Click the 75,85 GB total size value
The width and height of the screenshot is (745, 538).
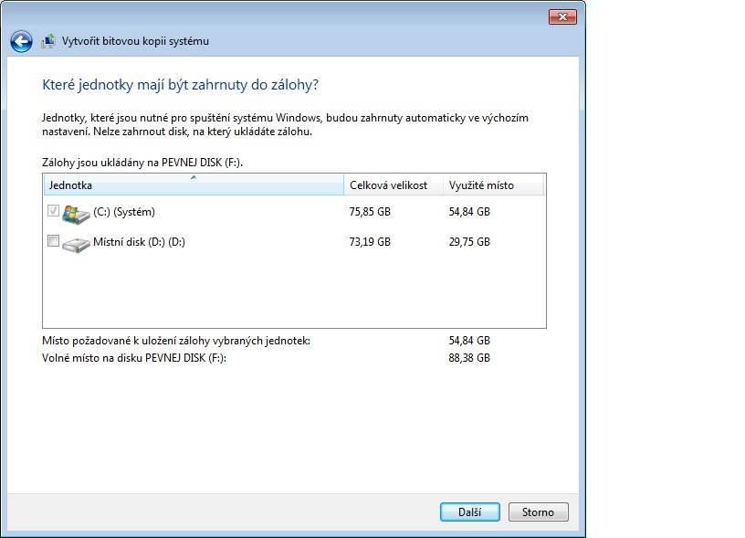pyautogui.click(x=370, y=212)
